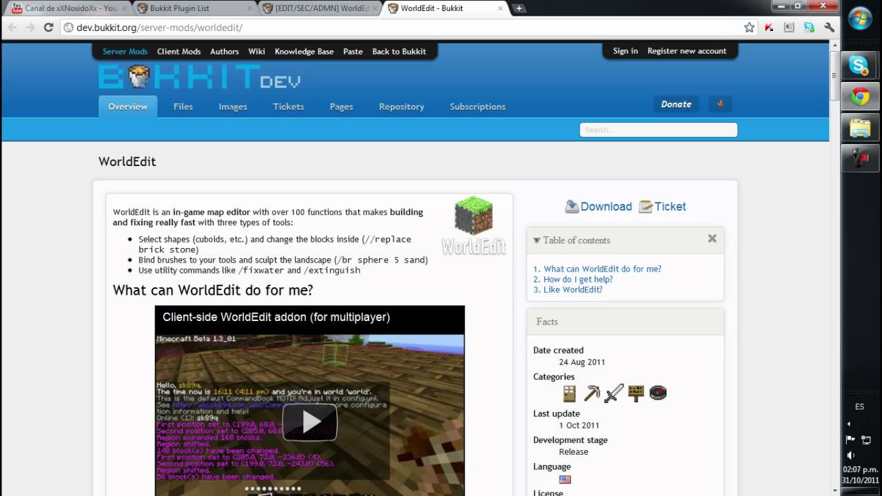The height and width of the screenshot is (496, 882).
Task: Open Client Mods in top navigation
Action: (178, 52)
